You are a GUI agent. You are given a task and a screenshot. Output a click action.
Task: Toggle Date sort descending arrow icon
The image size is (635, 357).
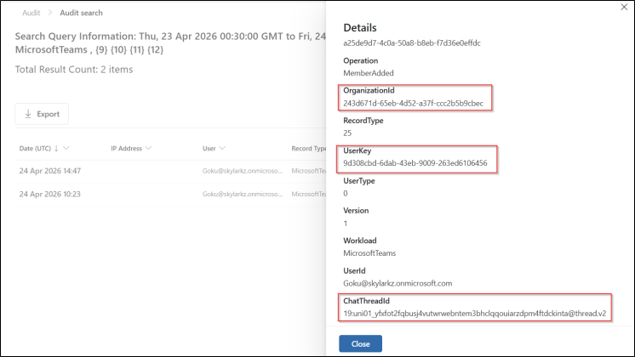[56, 149]
